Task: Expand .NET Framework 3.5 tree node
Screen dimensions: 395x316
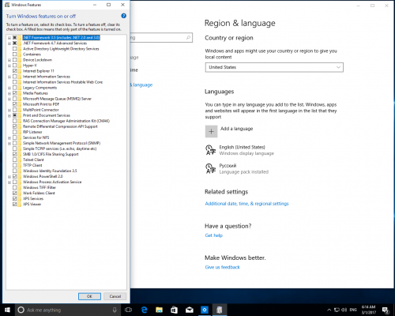Action: tap(9, 38)
